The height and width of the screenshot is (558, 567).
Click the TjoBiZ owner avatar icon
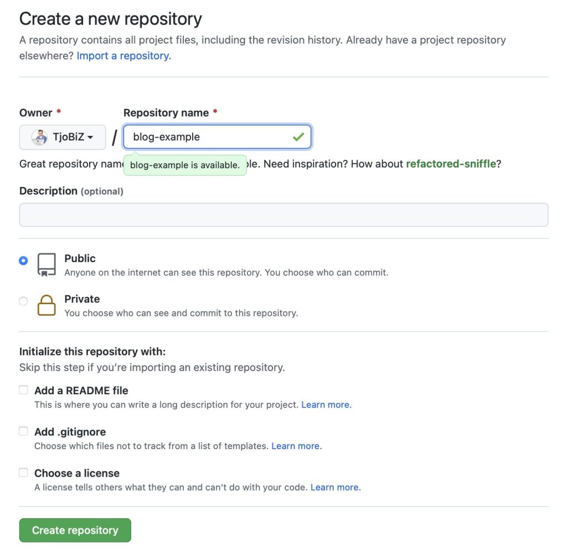[39, 137]
